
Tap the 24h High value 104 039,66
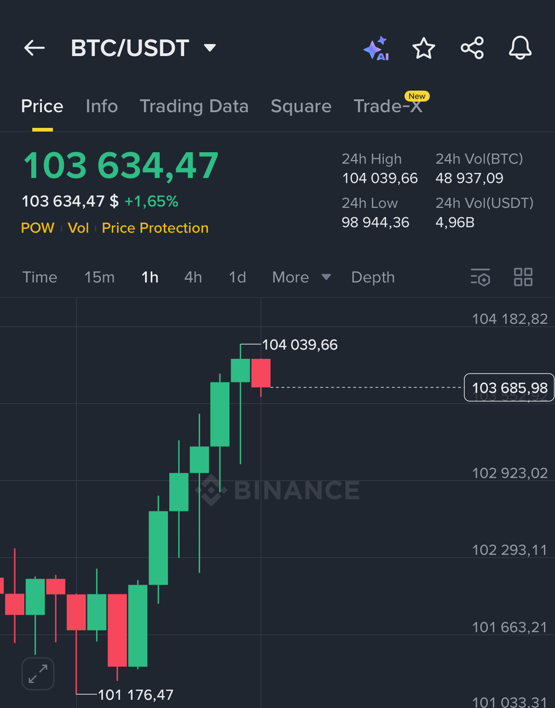point(380,178)
